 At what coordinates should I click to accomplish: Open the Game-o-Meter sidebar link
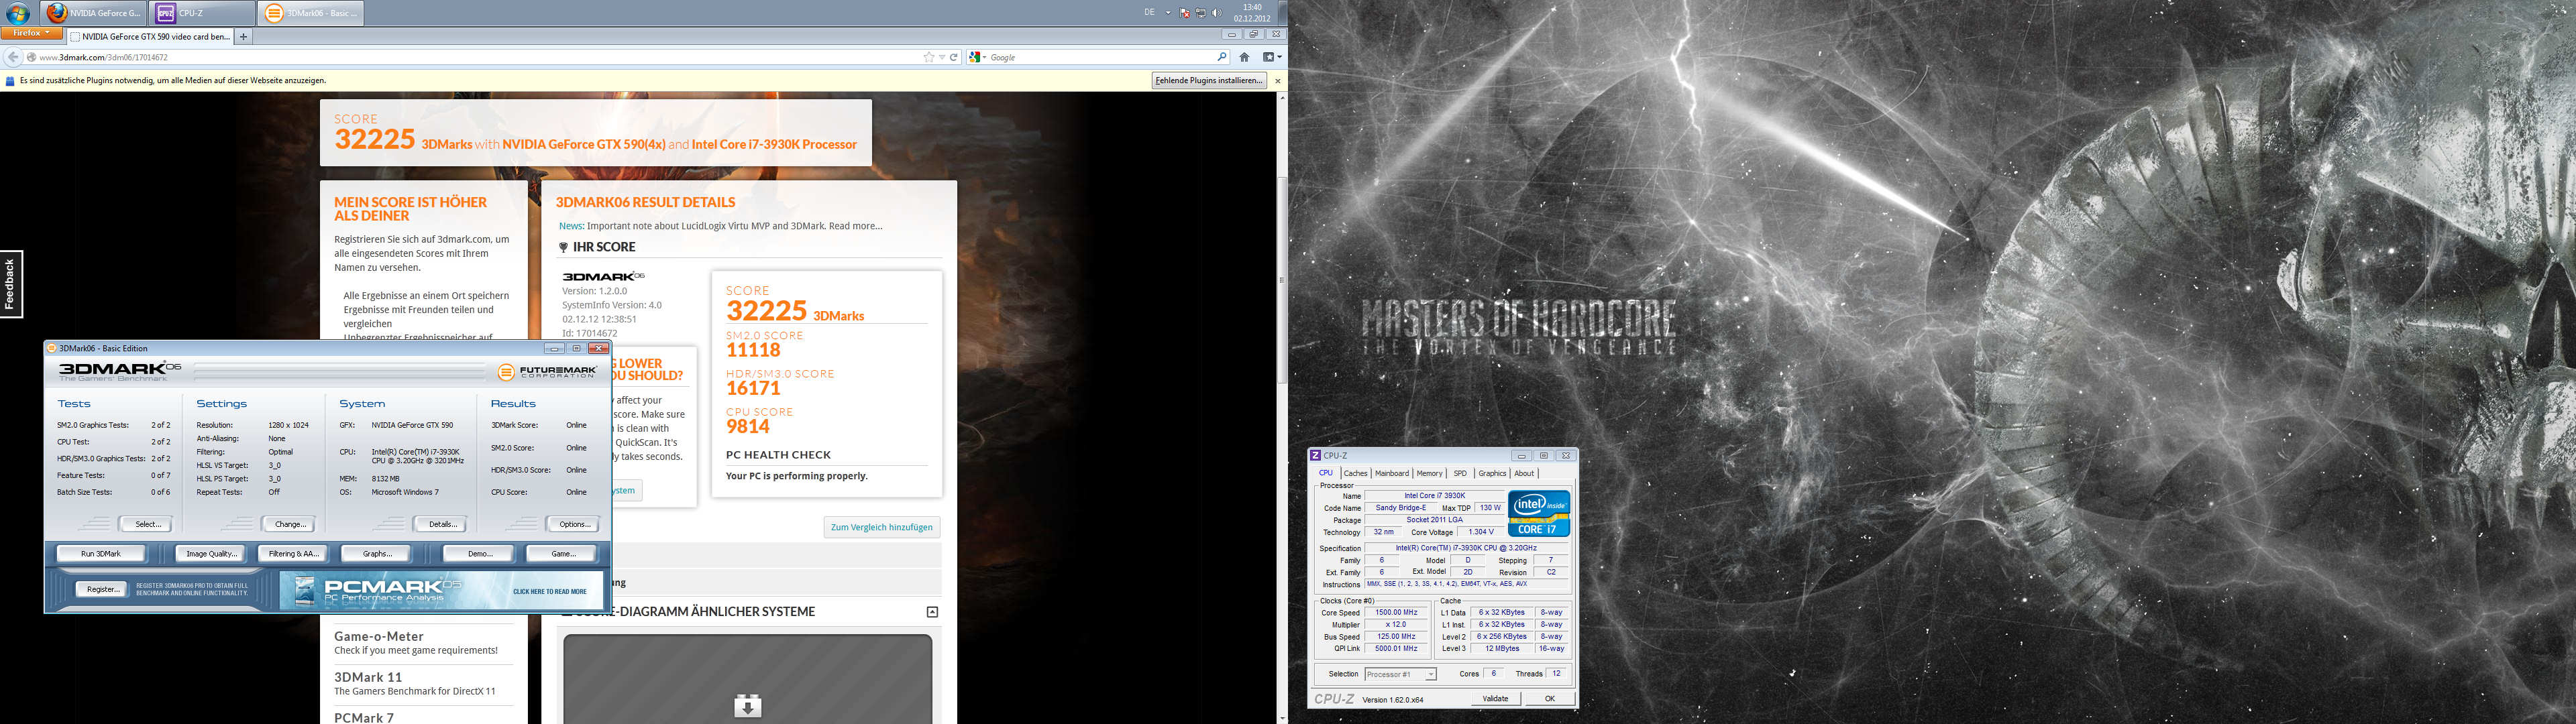coord(379,636)
